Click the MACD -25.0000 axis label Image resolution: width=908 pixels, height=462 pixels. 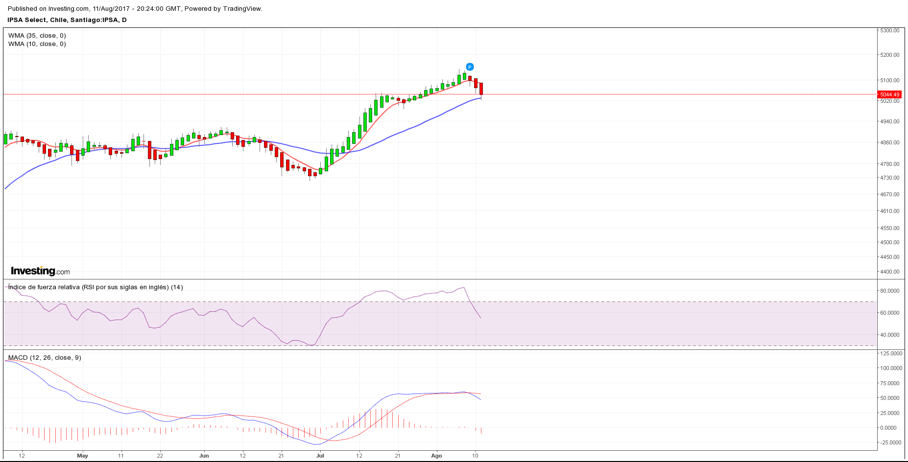click(x=891, y=442)
